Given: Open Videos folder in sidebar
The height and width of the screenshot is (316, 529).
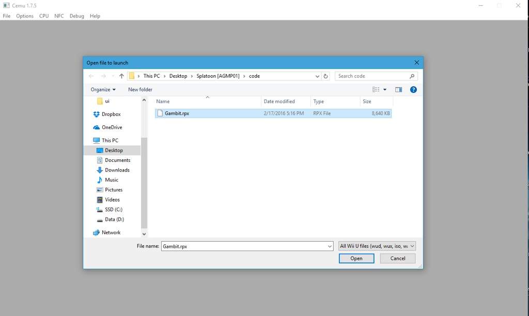Looking at the screenshot, I should click(x=112, y=199).
